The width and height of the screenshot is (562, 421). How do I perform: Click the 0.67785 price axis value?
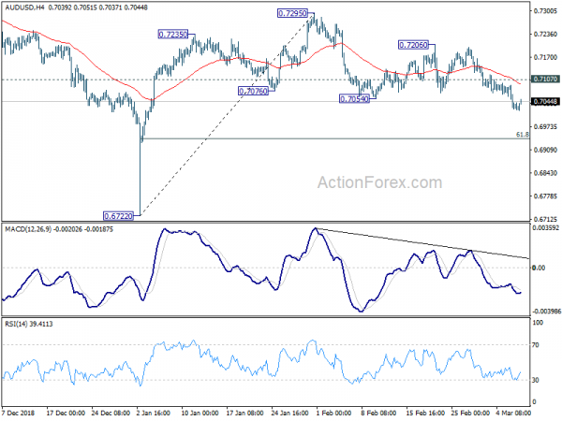[545, 196]
